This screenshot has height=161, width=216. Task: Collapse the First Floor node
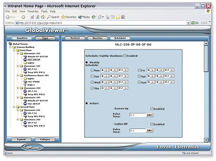click(14, 50)
